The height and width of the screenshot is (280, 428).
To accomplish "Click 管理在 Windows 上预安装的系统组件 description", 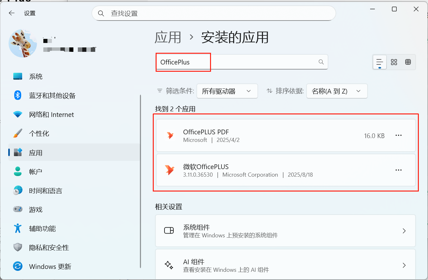I will (x=231, y=235).
